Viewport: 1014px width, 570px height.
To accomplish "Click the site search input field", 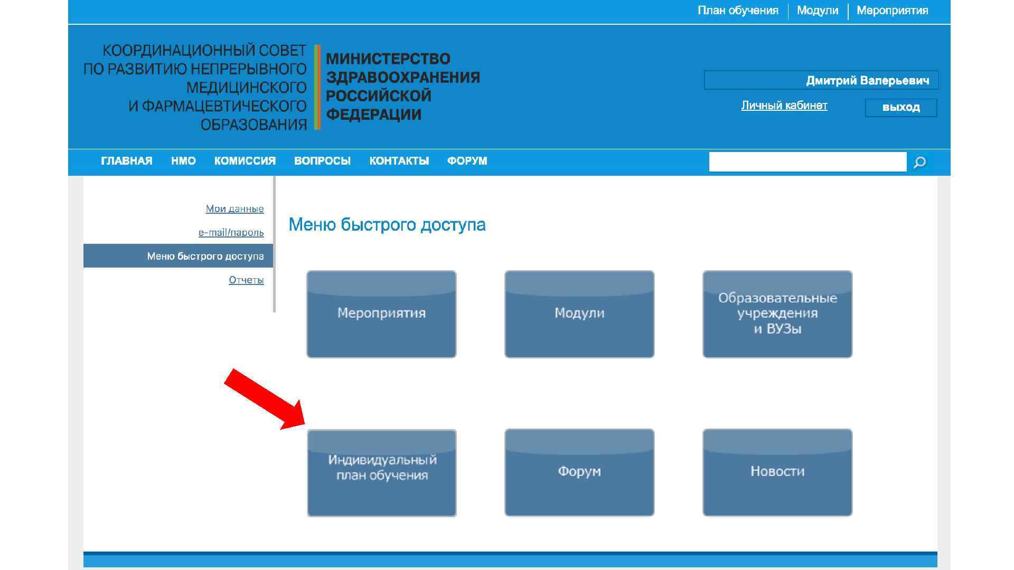I will (x=807, y=162).
